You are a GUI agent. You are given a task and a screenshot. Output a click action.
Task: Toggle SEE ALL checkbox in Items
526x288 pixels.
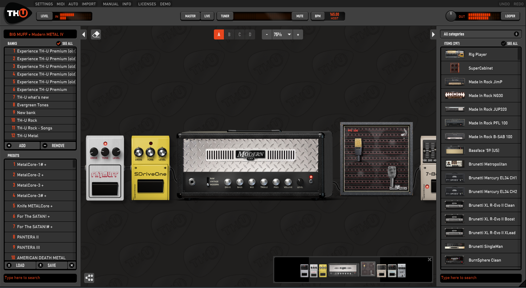pos(504,43)
